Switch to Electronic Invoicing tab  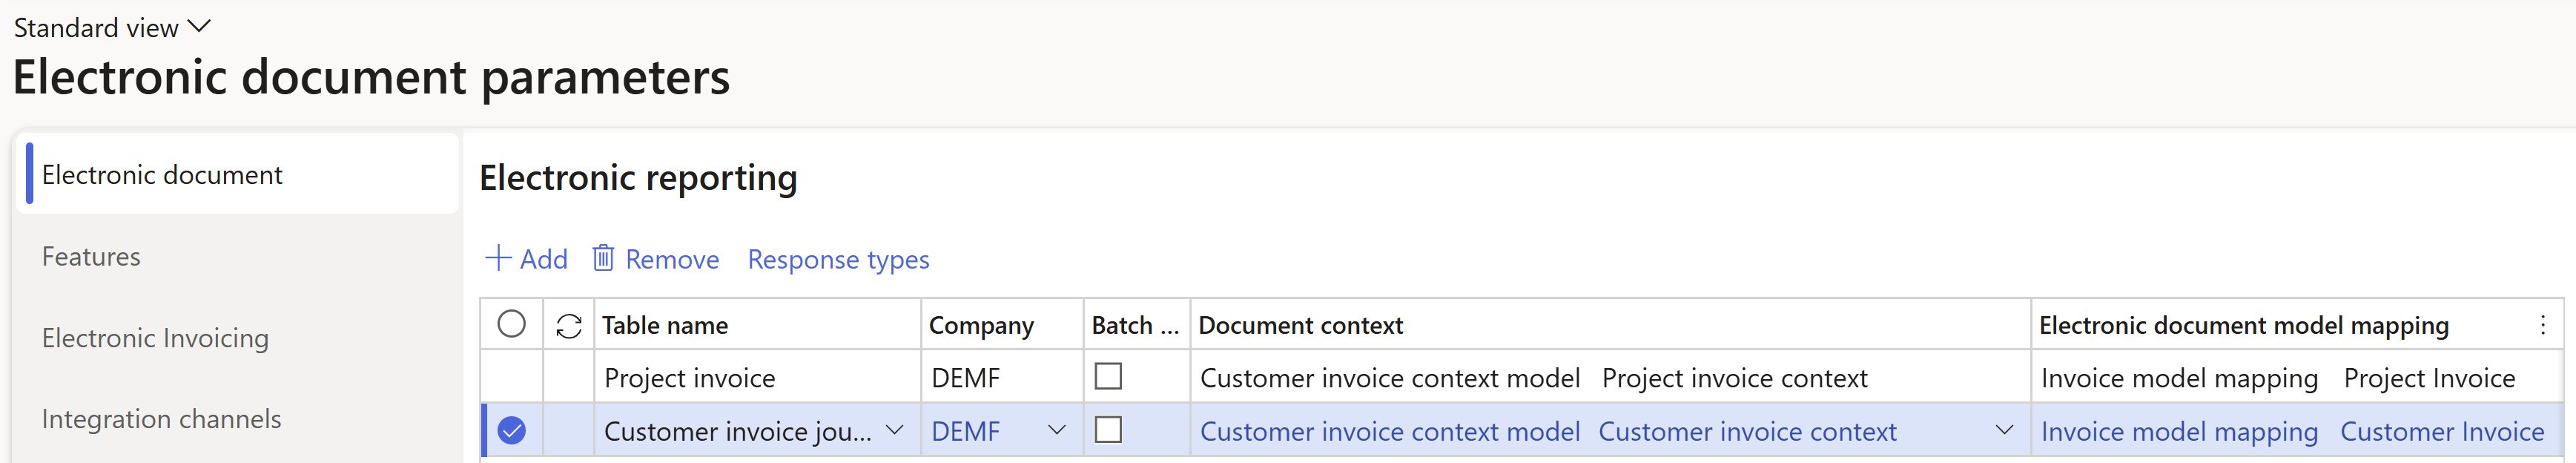[x=155, y=338]
